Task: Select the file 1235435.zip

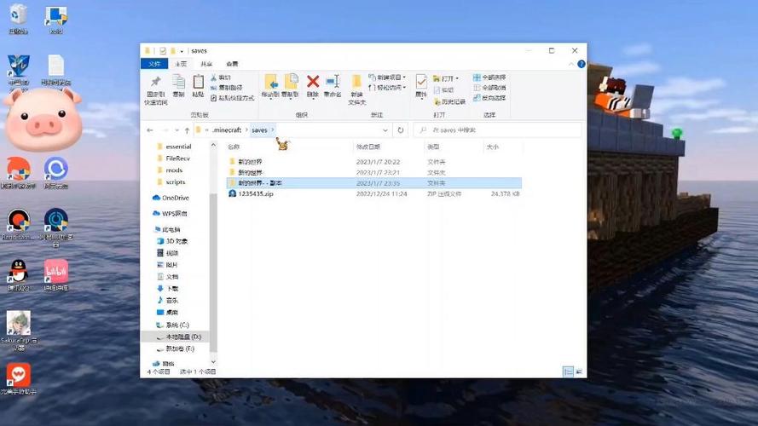Action: (373, 193)
